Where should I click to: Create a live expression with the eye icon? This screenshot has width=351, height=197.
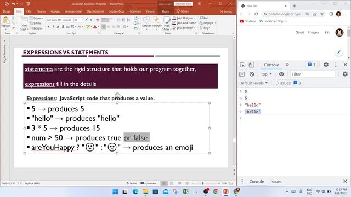click(281, 74)
